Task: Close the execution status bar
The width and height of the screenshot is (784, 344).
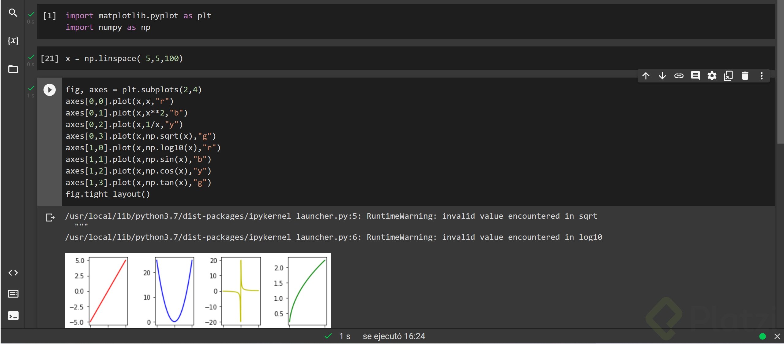Action: pyautogui.click(x=777, y=336)
